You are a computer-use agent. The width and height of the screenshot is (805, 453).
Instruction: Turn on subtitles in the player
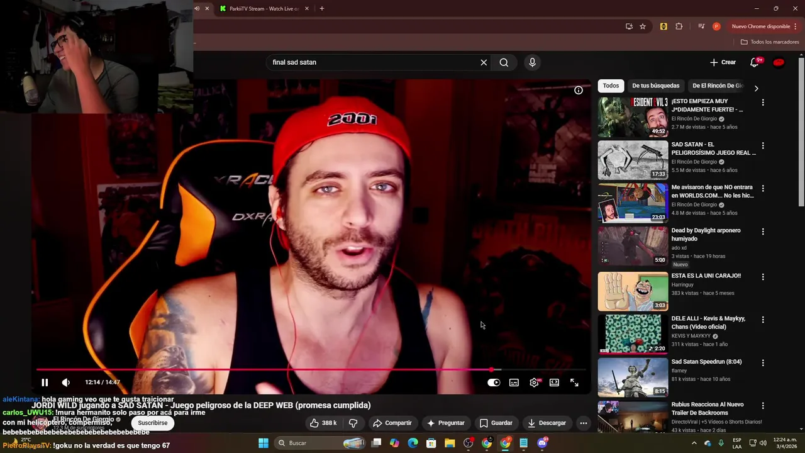tap(514, 383)
